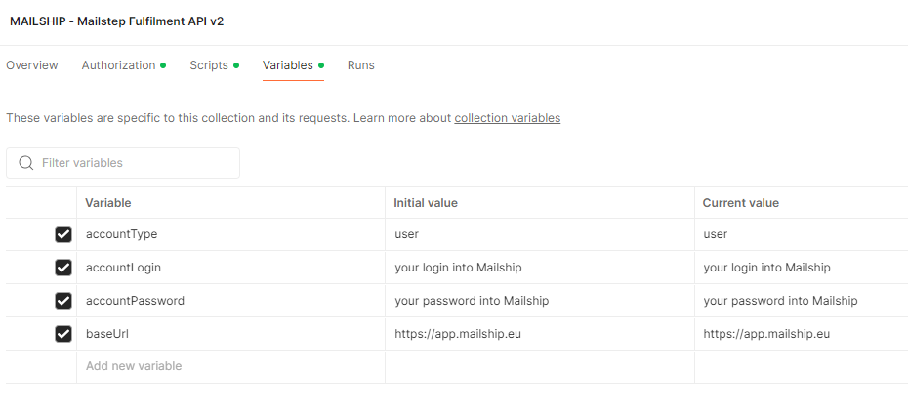Toggle the accountPassword variable checkbox
908x417 pixels.
click(x=63, y=301)
